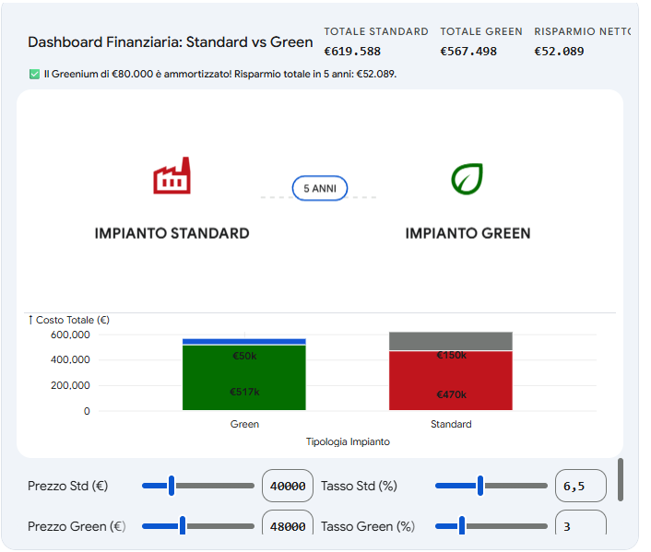The image size is (651, 552).
Task: Click the TOTALE GREEN header label
Action: pos(481,31)
